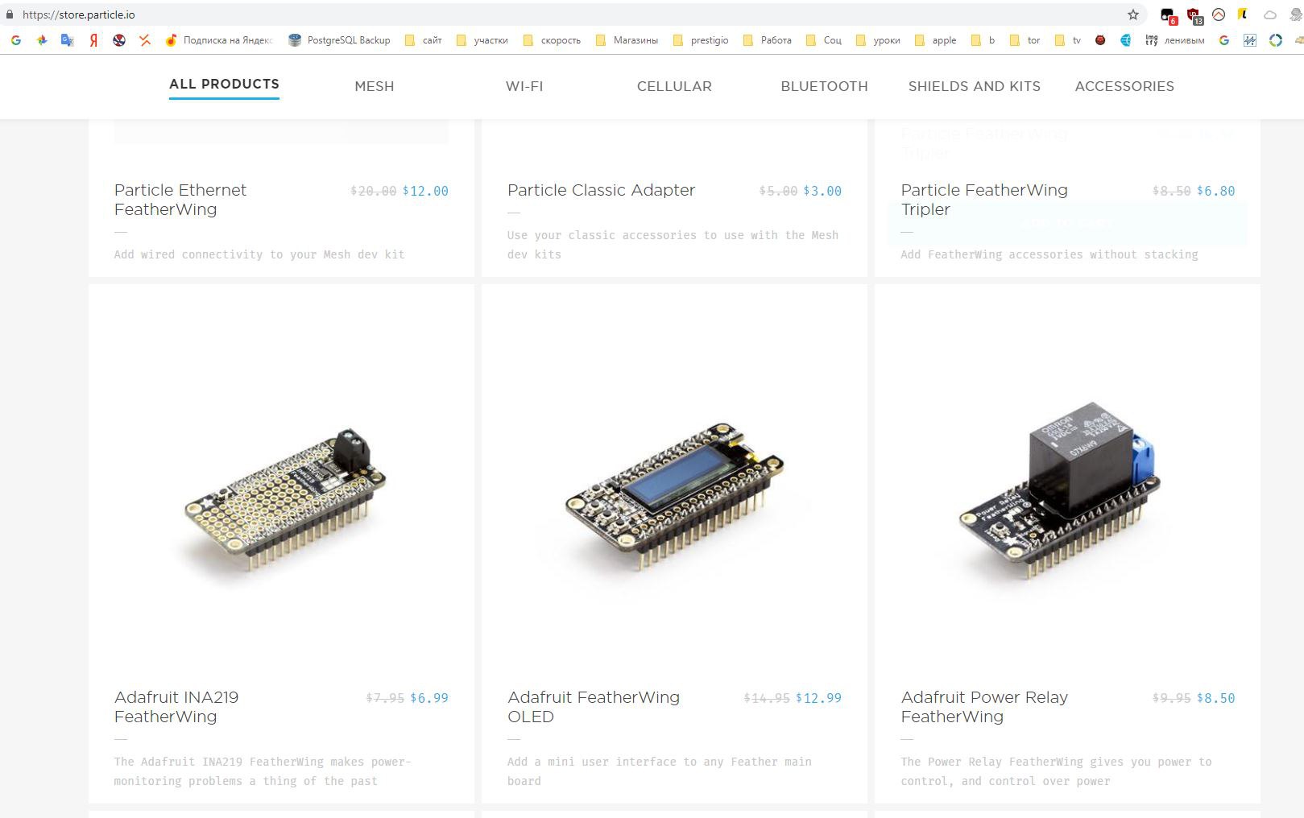Switch to the WI-FI category
This screenshot has width=1304, height=818.
tap(524, 86)
